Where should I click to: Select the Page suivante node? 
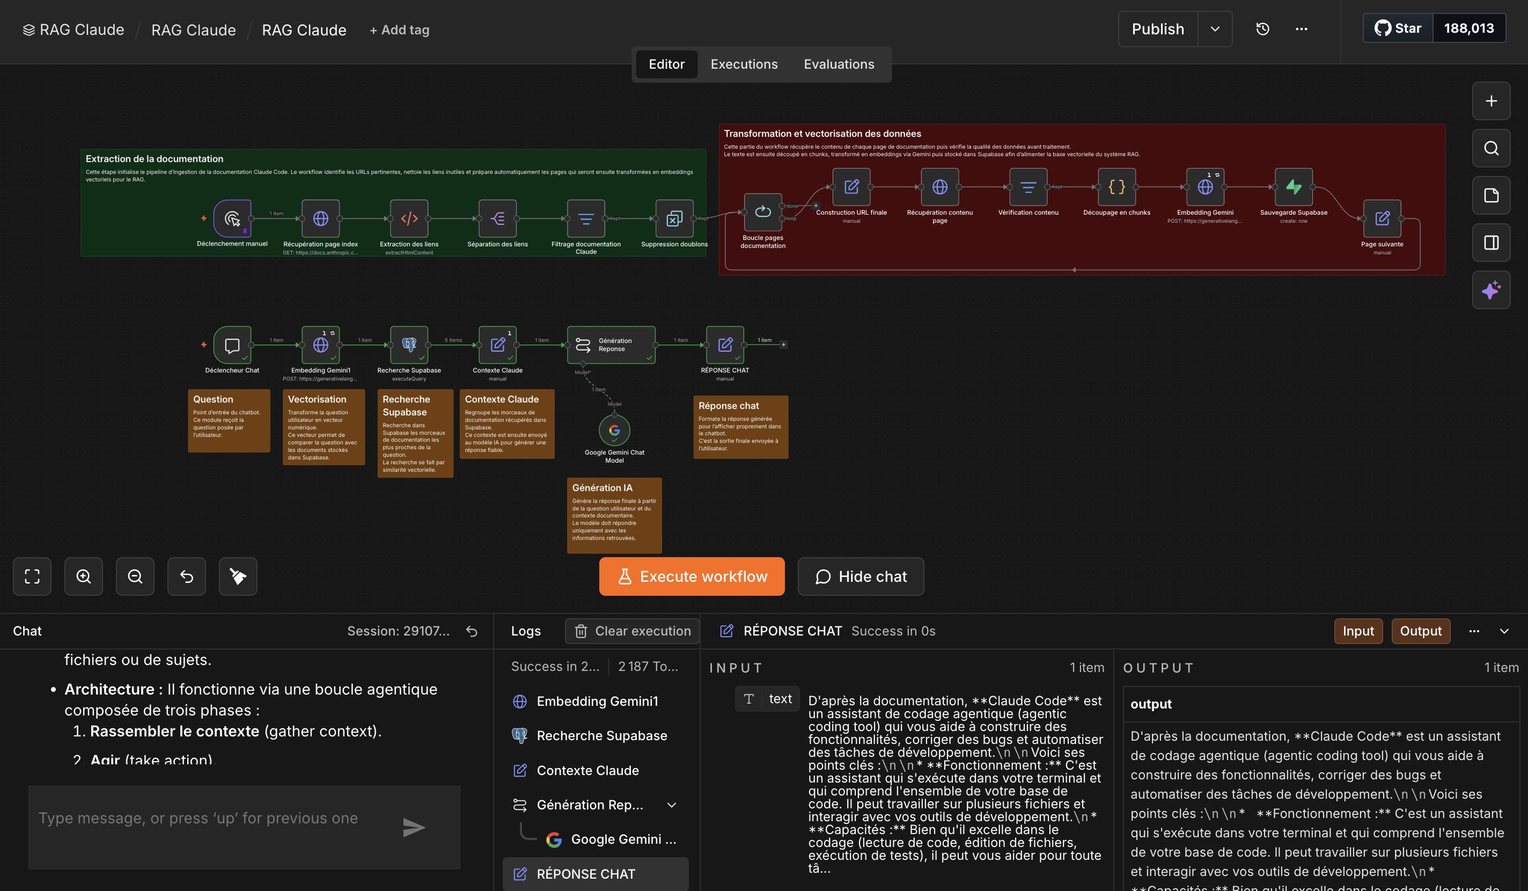point(1383,218)
